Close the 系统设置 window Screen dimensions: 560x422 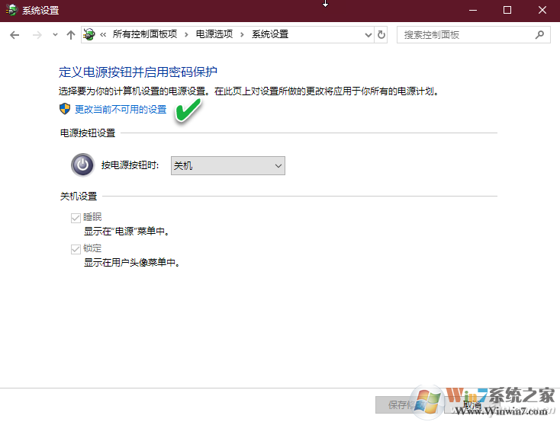tap(542, 11)
